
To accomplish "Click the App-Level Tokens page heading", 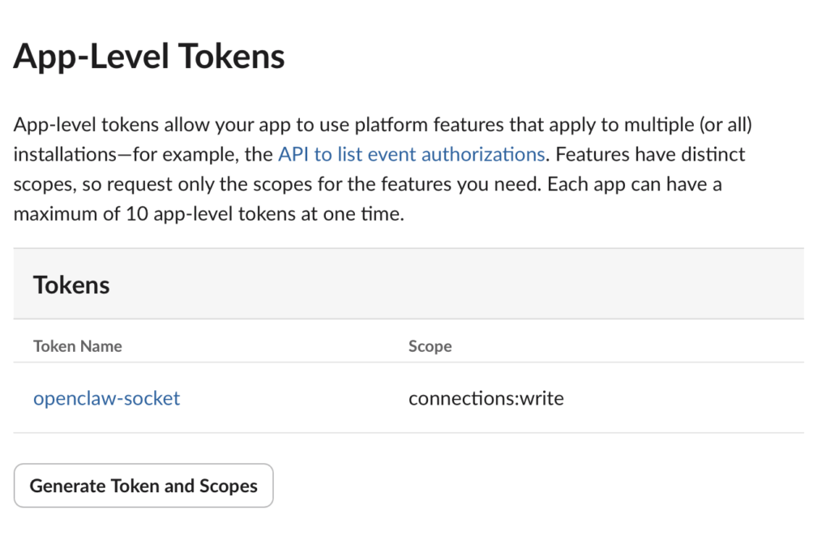I will 149,57.
